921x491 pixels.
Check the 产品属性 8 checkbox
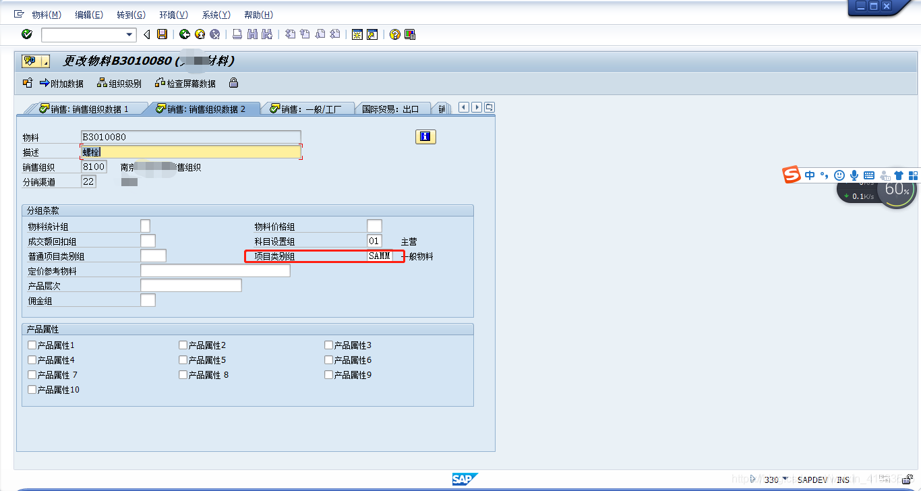(183, 374)
